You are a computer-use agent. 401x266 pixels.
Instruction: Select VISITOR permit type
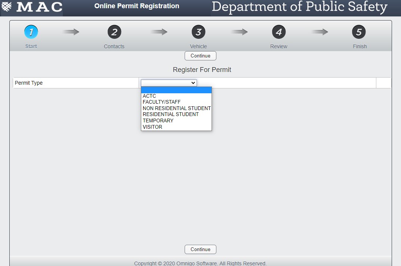(x=152, y=127)
